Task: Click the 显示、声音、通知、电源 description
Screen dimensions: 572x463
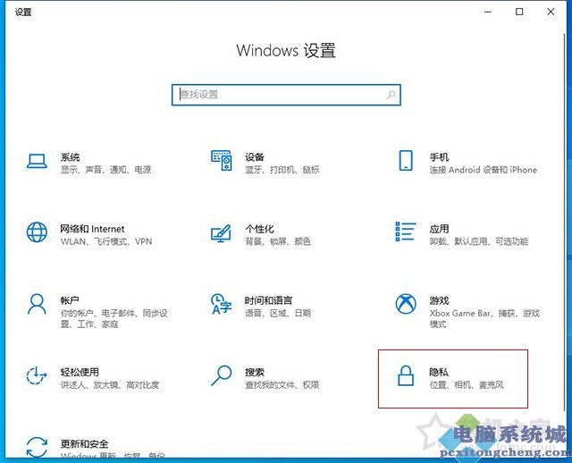Action: click(x=105, y=170)
